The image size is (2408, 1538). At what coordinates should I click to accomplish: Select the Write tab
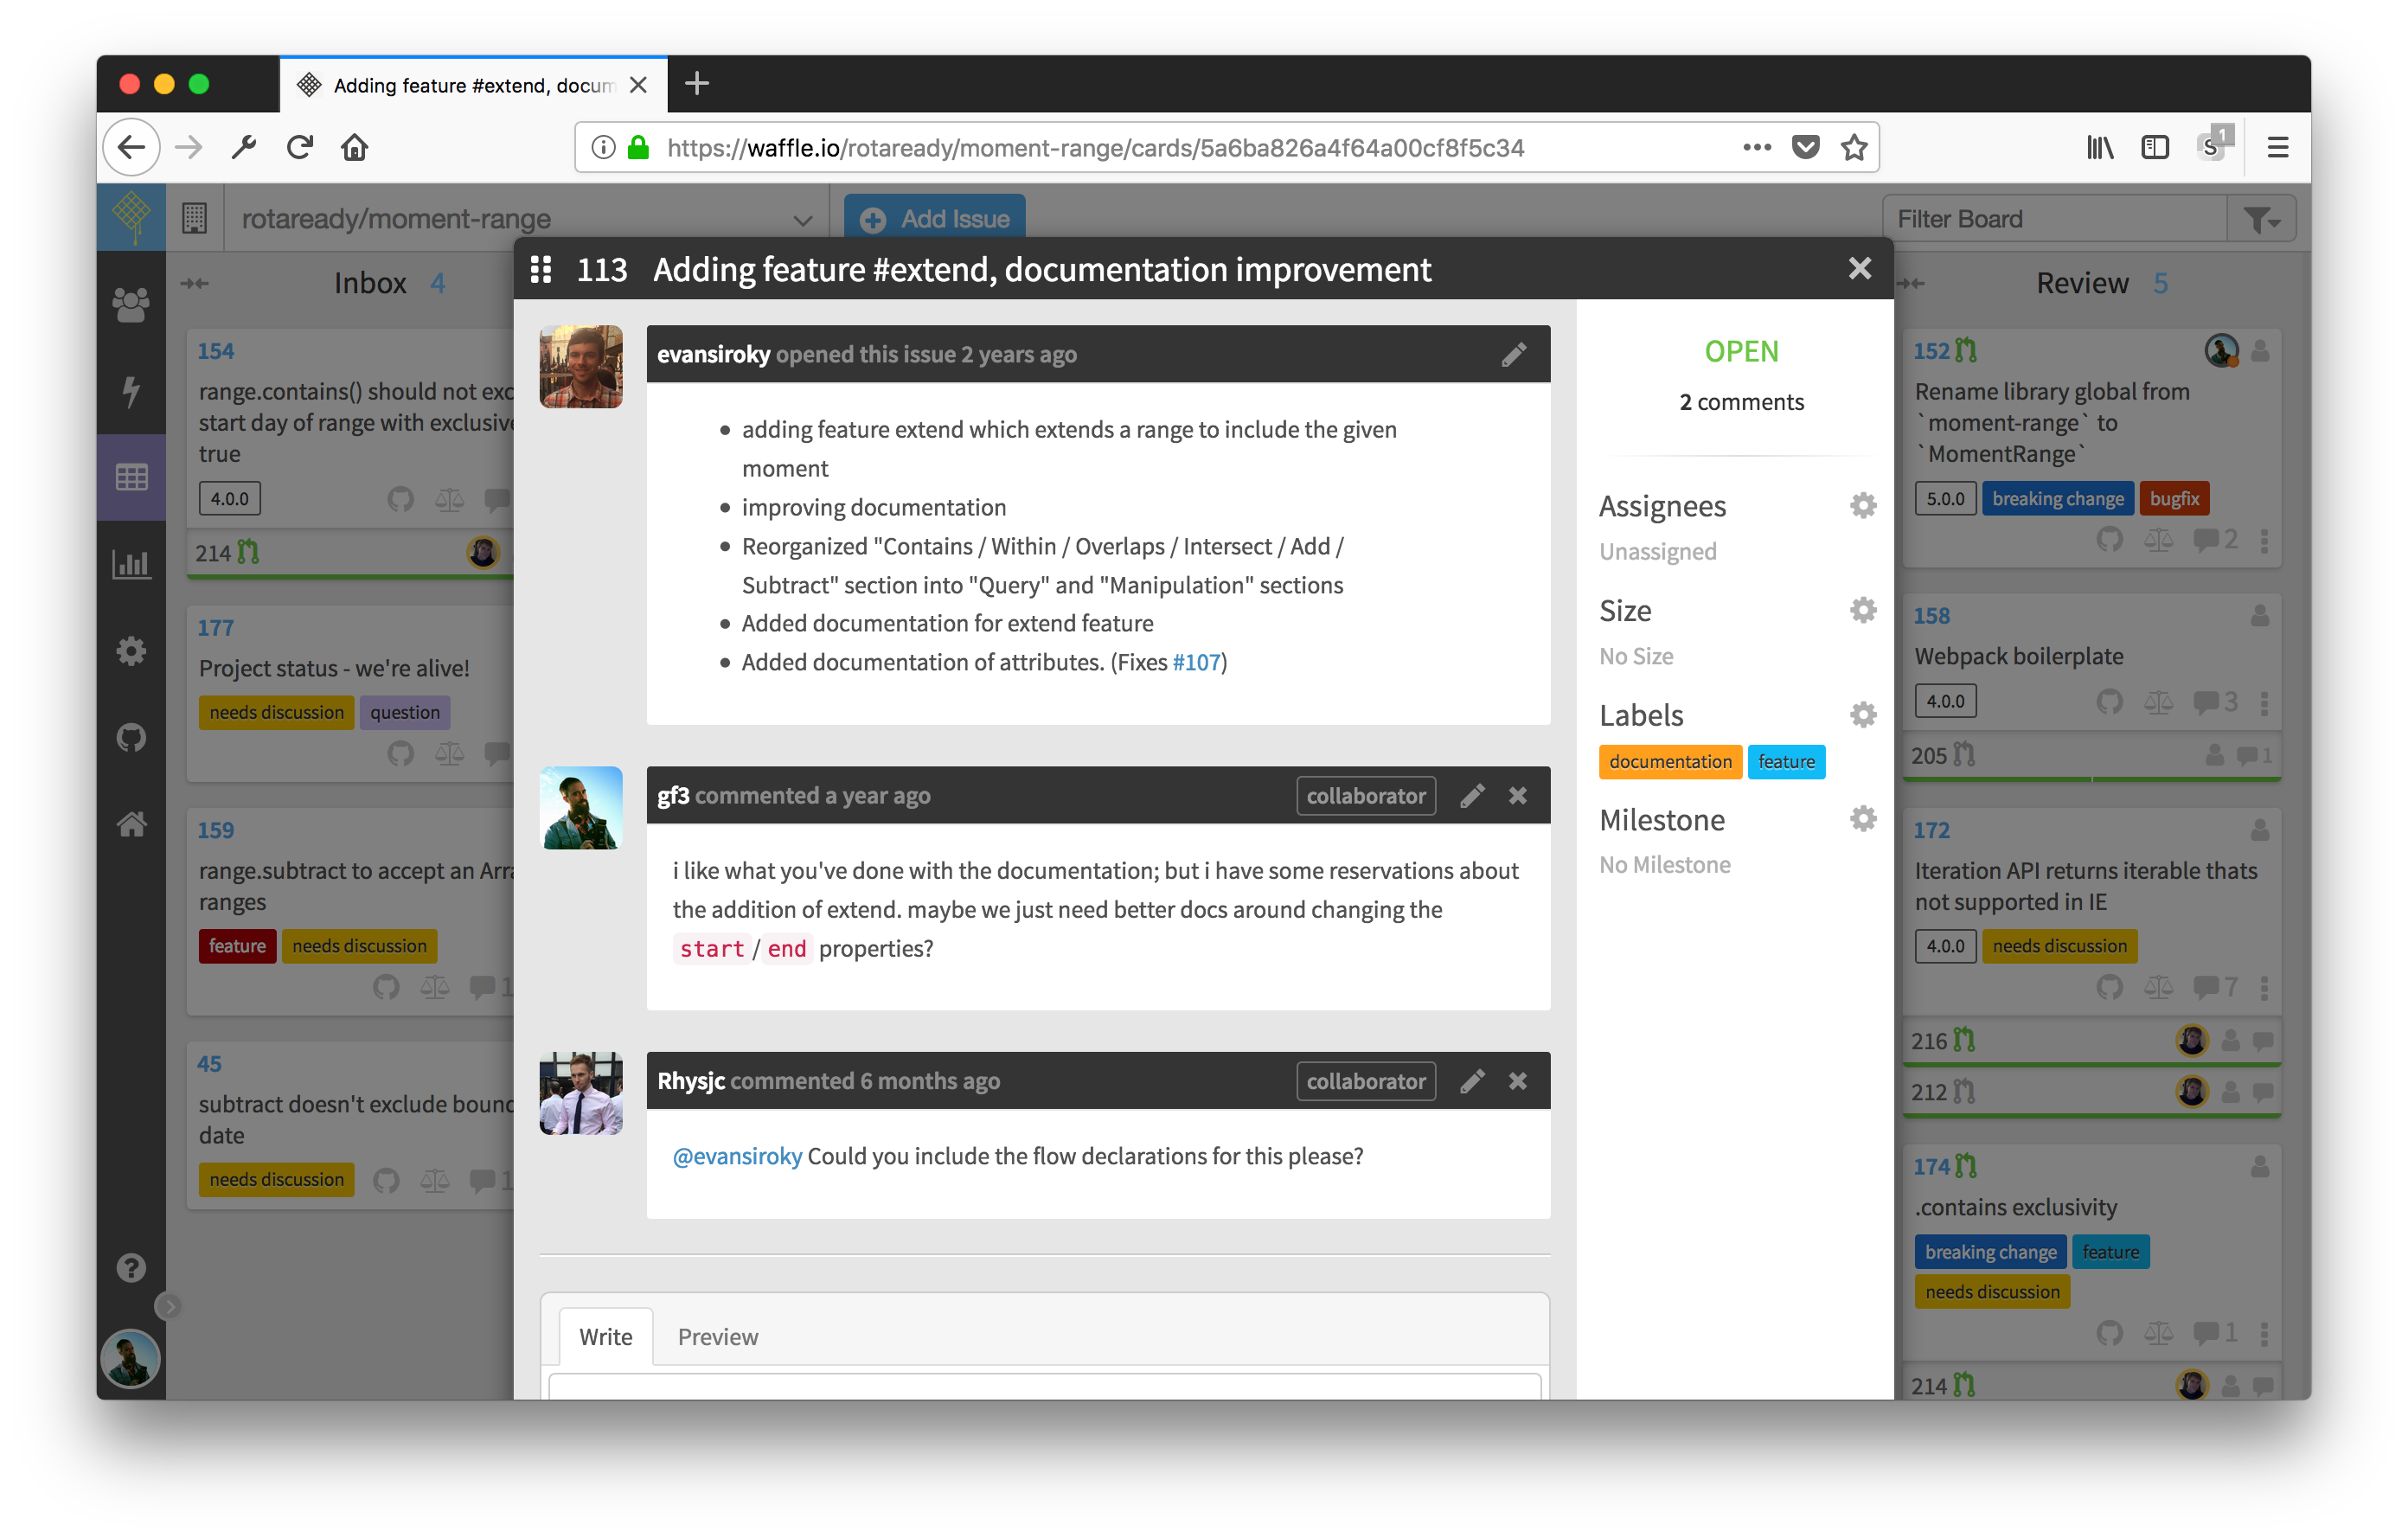pyautogui.click(x=605, y=1337)
